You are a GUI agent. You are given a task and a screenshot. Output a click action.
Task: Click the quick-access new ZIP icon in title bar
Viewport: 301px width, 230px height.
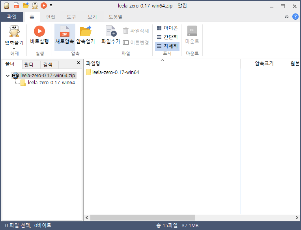point(16,6)
